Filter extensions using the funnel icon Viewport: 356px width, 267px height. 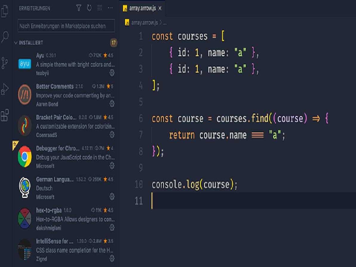[x=79, y=8]
